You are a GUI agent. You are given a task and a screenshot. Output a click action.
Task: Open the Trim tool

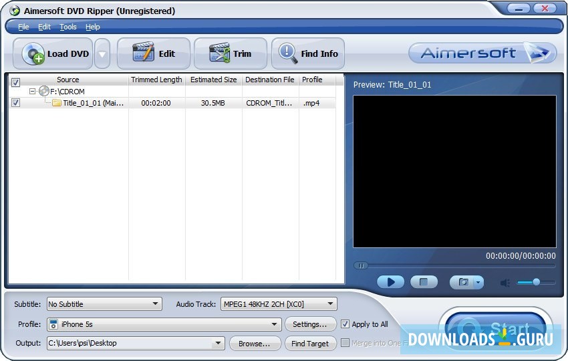[x=231, y=53]
